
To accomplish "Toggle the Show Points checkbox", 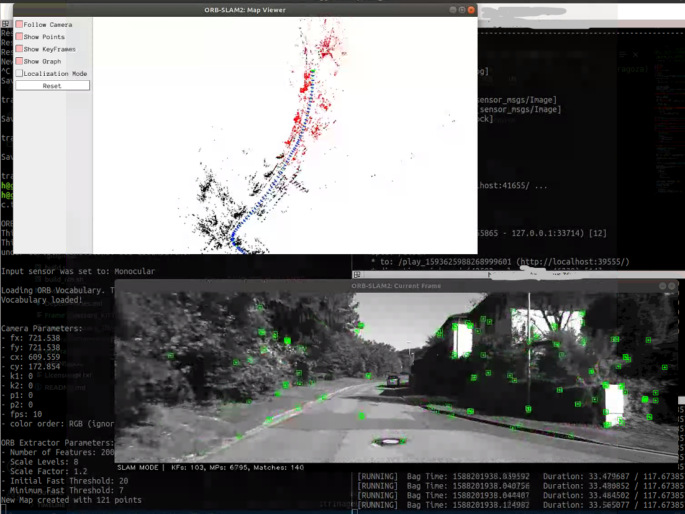I will [19, 36].
